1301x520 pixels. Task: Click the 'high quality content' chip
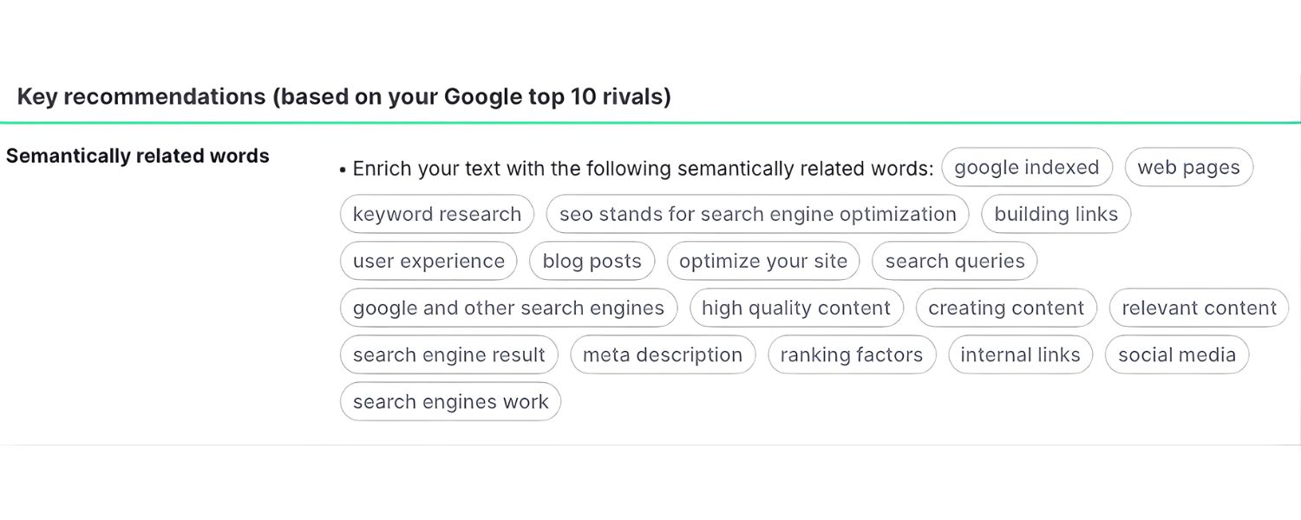[795, 308]
